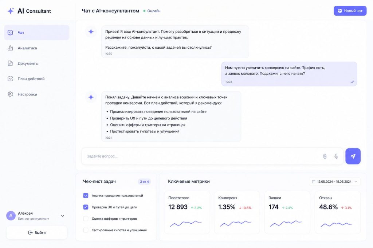Click the Бизнес-консультант role label
373x248 pixels.
point(33,219)
